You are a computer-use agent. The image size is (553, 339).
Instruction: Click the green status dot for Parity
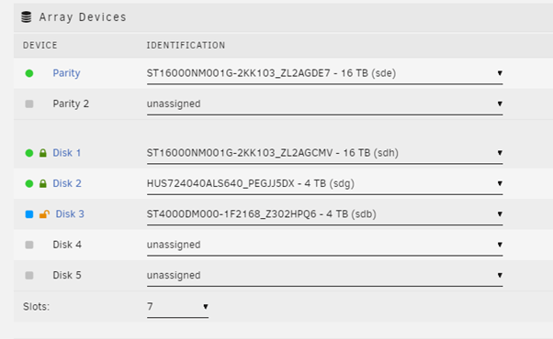tap(29, 73)
